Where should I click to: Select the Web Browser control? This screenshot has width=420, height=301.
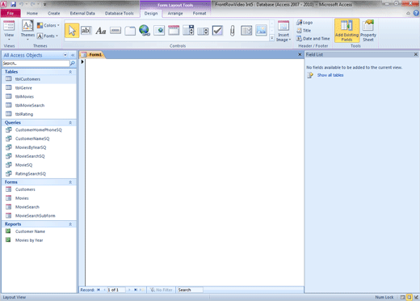coord(159,31)
